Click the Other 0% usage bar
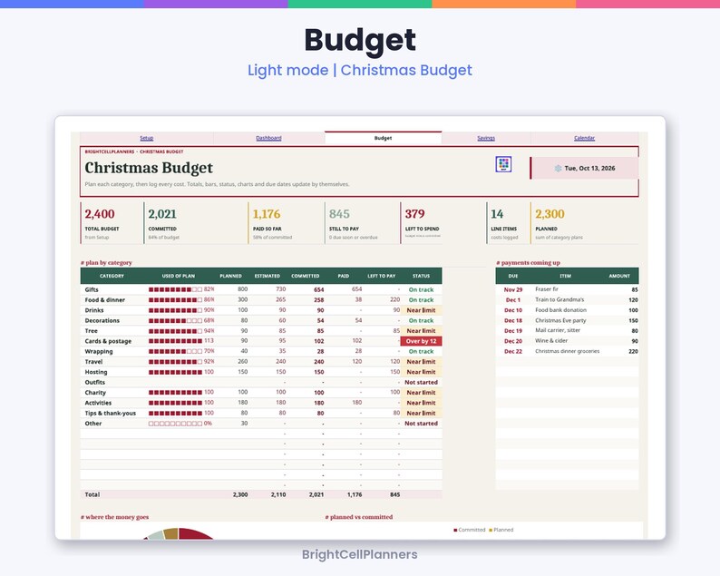This screenshot has height=576, width=720. tap(180, 424)
